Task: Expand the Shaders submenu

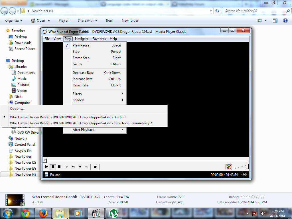Action: click(x=95, y=100)
